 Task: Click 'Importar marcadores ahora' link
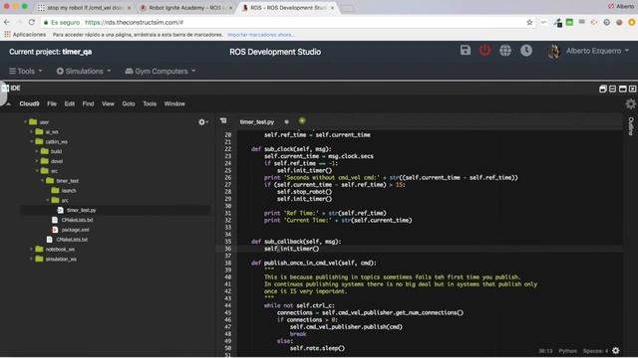(x=260, y=35)
